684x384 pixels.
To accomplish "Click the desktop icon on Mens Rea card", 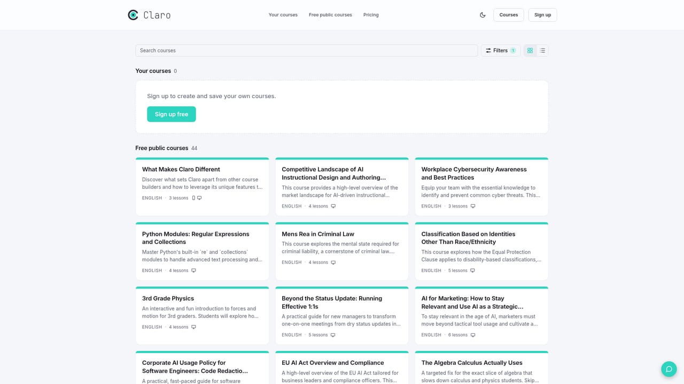I will (x=333, y=262).
